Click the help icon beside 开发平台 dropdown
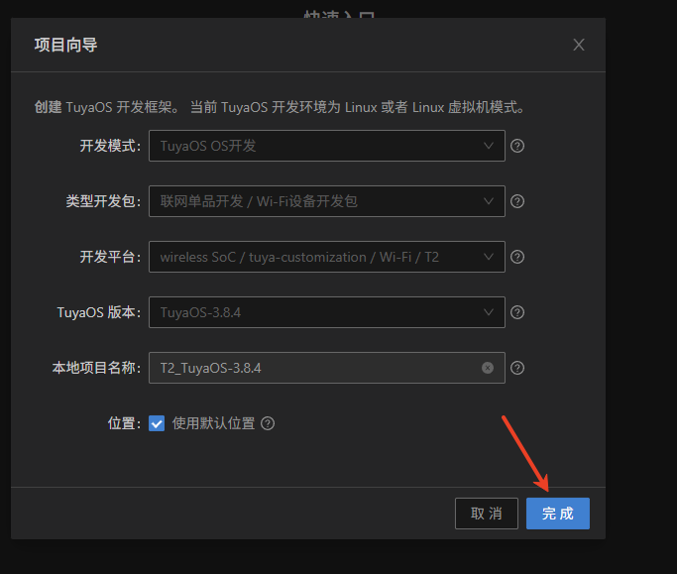 pos(517,257)
